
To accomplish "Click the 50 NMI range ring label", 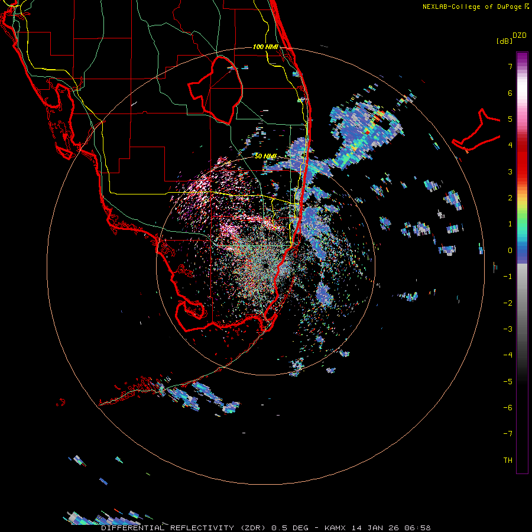I will (x=265, y=156).
